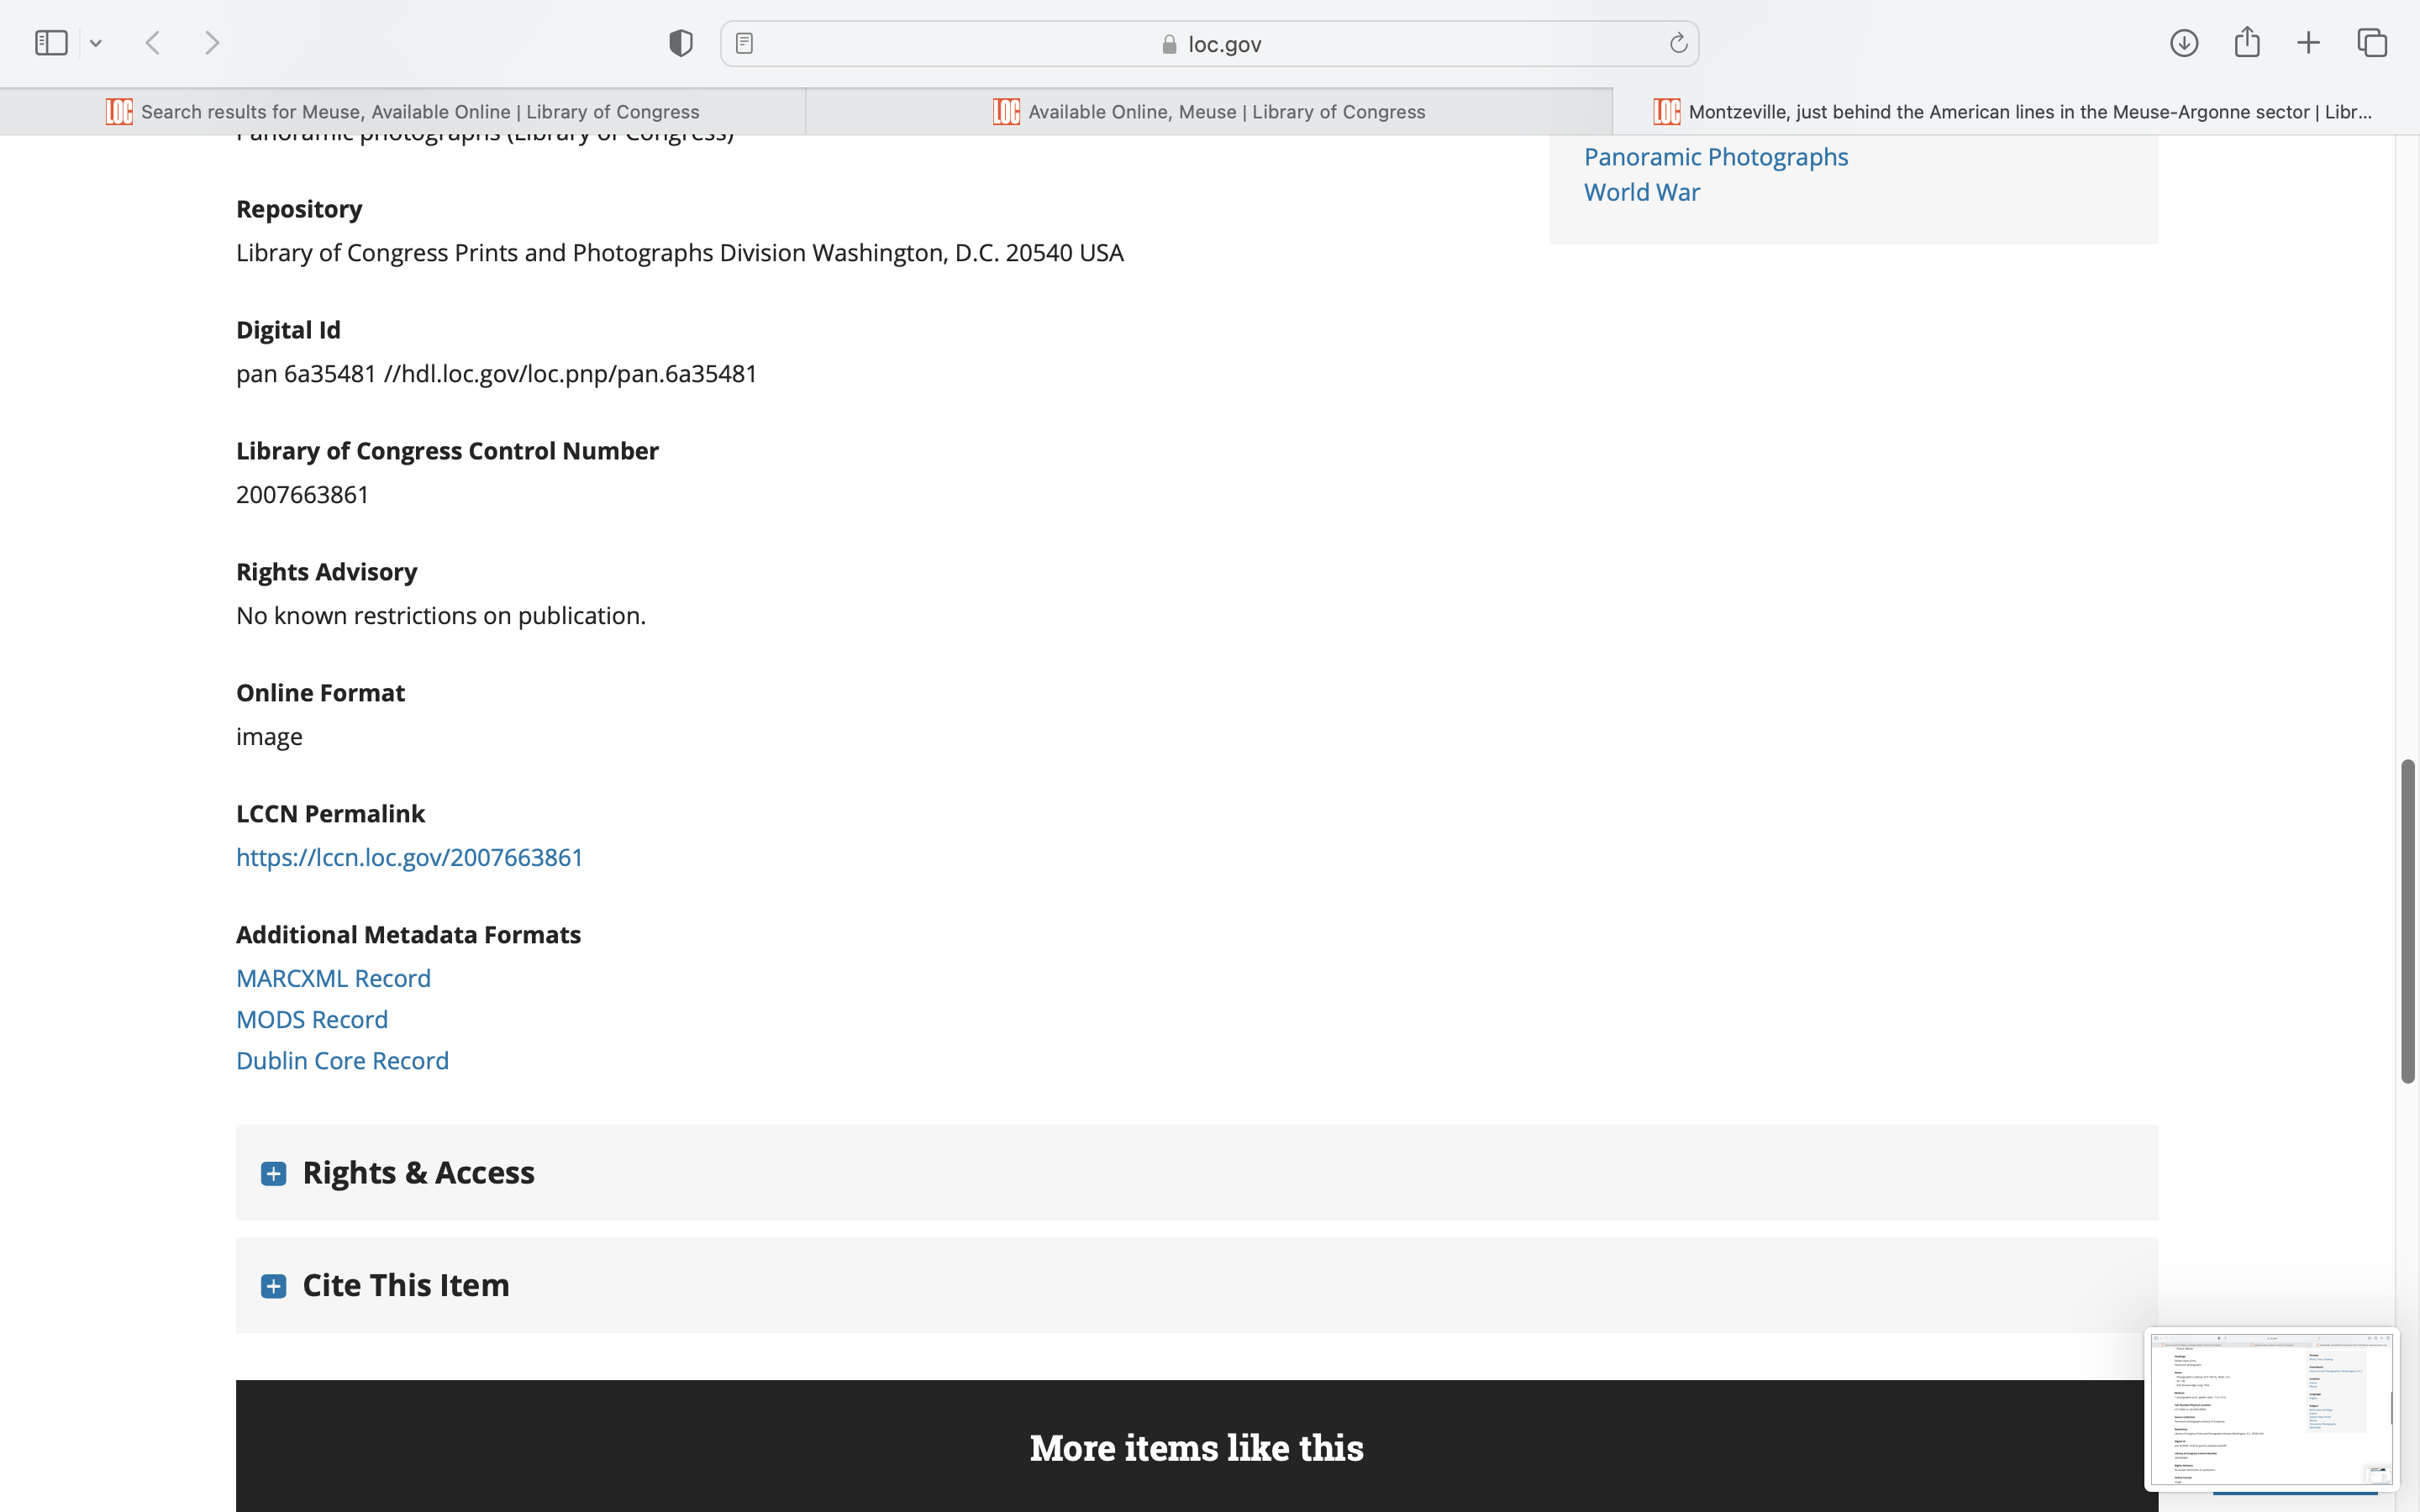Open the MARCXML Record link
The height and width of the screenshot is (1512, 2420).
333,978
